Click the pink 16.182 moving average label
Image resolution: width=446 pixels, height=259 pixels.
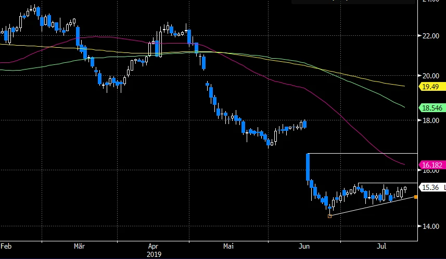tap(432, 165)
